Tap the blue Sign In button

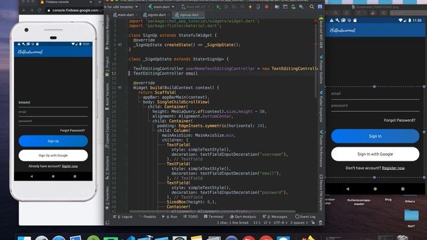pyautogui.click(x=375, y=136)
